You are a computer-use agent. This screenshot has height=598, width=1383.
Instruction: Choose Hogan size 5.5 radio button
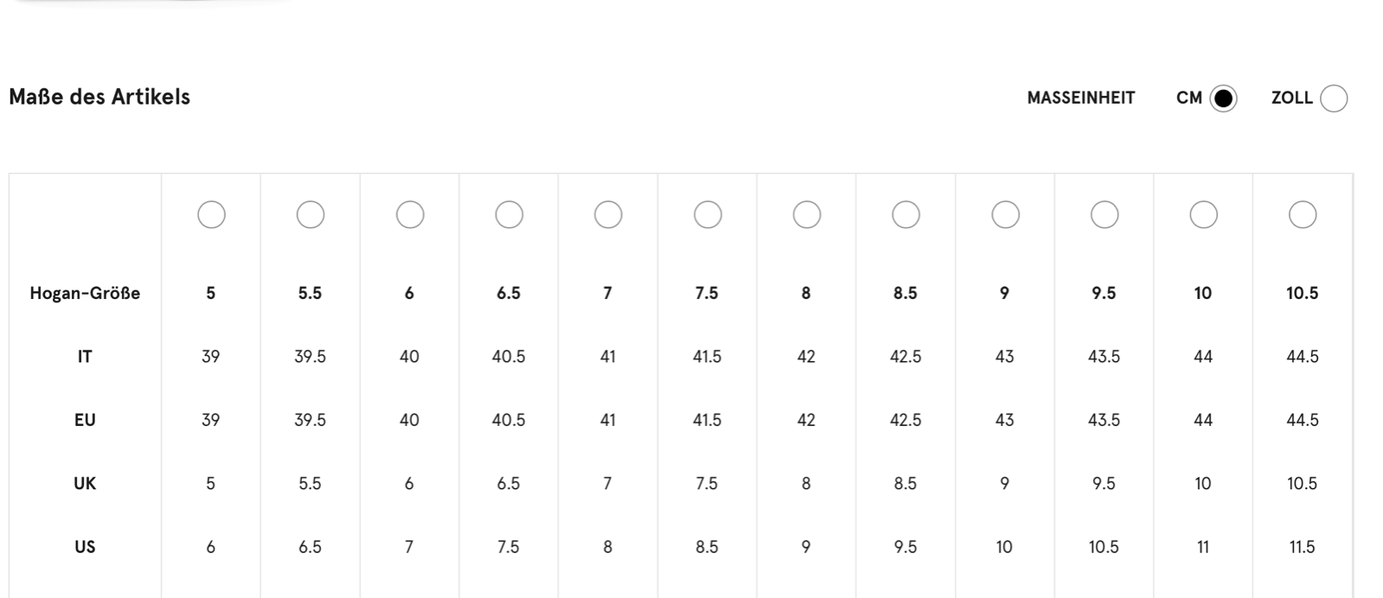pyautogui.click(x=311, y=214)
